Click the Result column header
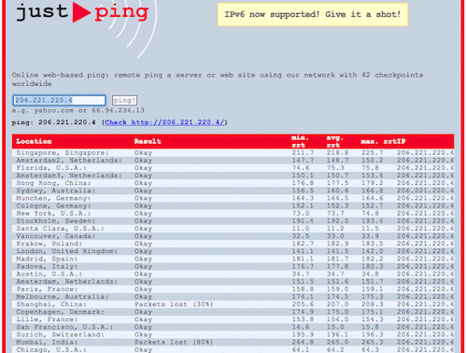Viewport: 467px width, 353px height. [148, 141]
